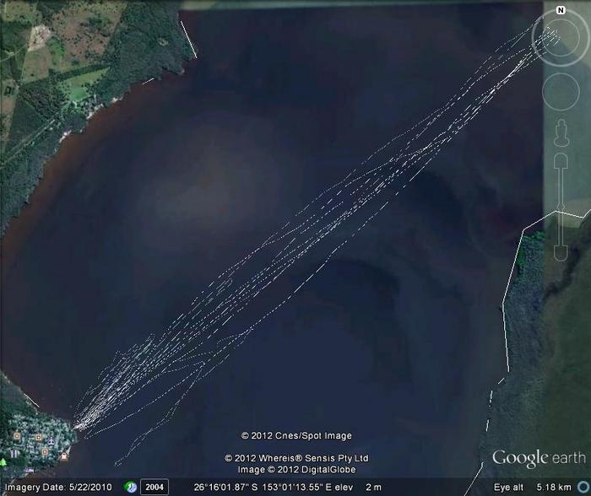This screenshot has height=496, width=591.
Task: Click the N north-up compass marker
Action: (x=561, y=10)
